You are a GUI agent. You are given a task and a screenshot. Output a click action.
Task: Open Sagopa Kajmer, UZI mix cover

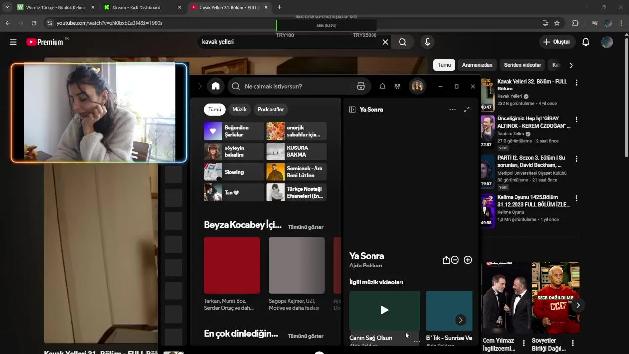[297, 265]
